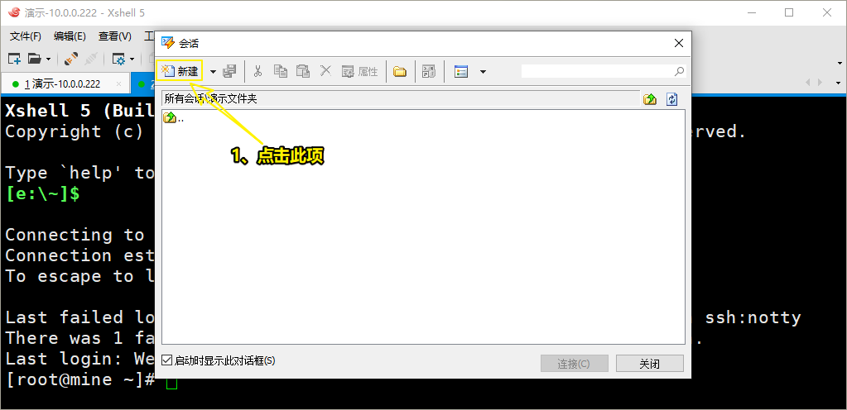The width and height of the screenshot is (847, 410).
Task: Click the Xshell app icon in title bar
Action: coord(13,12)
